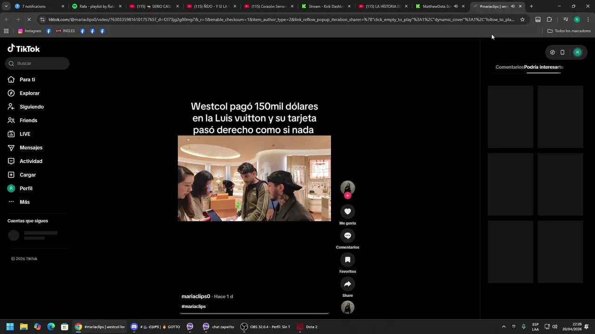Open the clock and date panel
The image size is (595, 334).
572,327
